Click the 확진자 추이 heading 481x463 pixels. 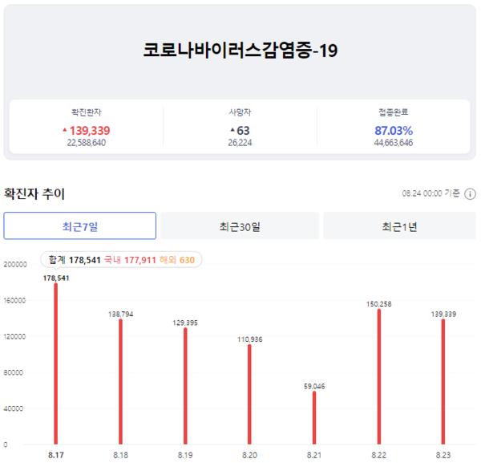coord(34,193)
